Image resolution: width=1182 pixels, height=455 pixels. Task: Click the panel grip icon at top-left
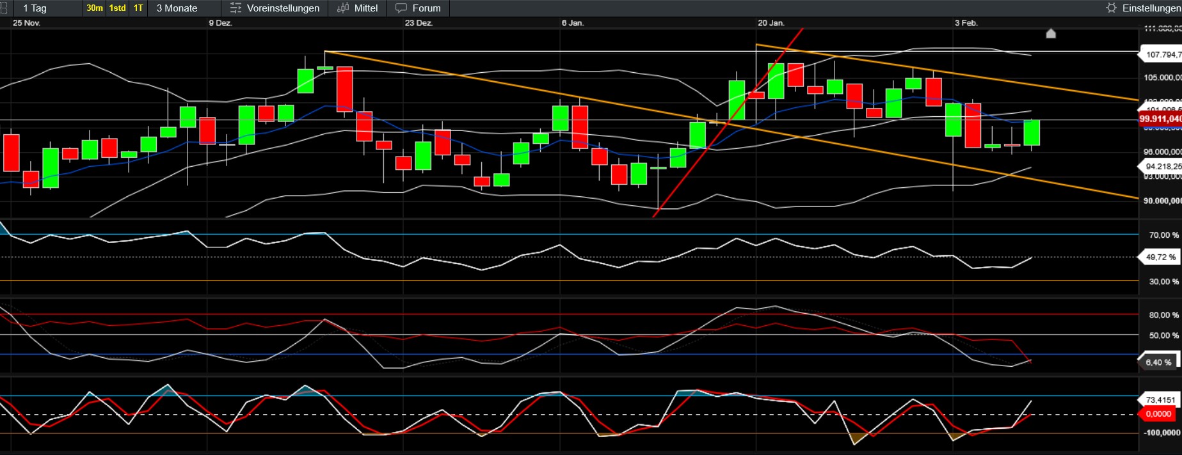coord(4,8)
